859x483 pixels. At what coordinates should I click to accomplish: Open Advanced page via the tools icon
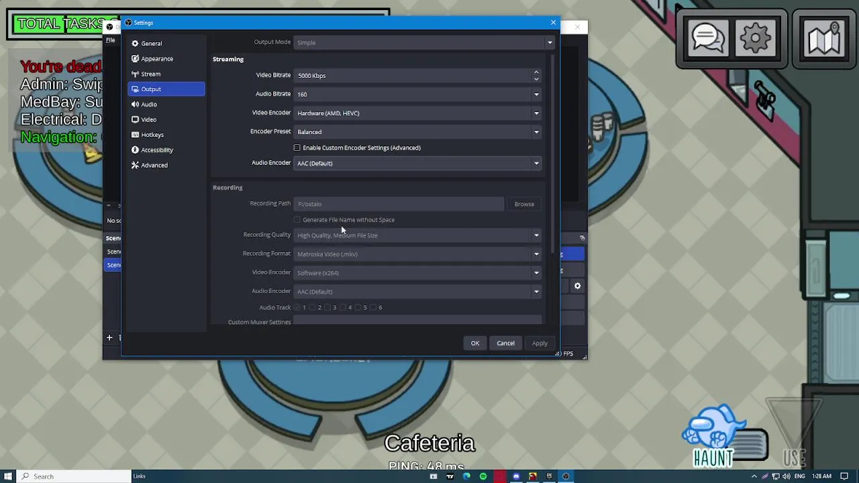pyautogui.click(x=135, y=165)
